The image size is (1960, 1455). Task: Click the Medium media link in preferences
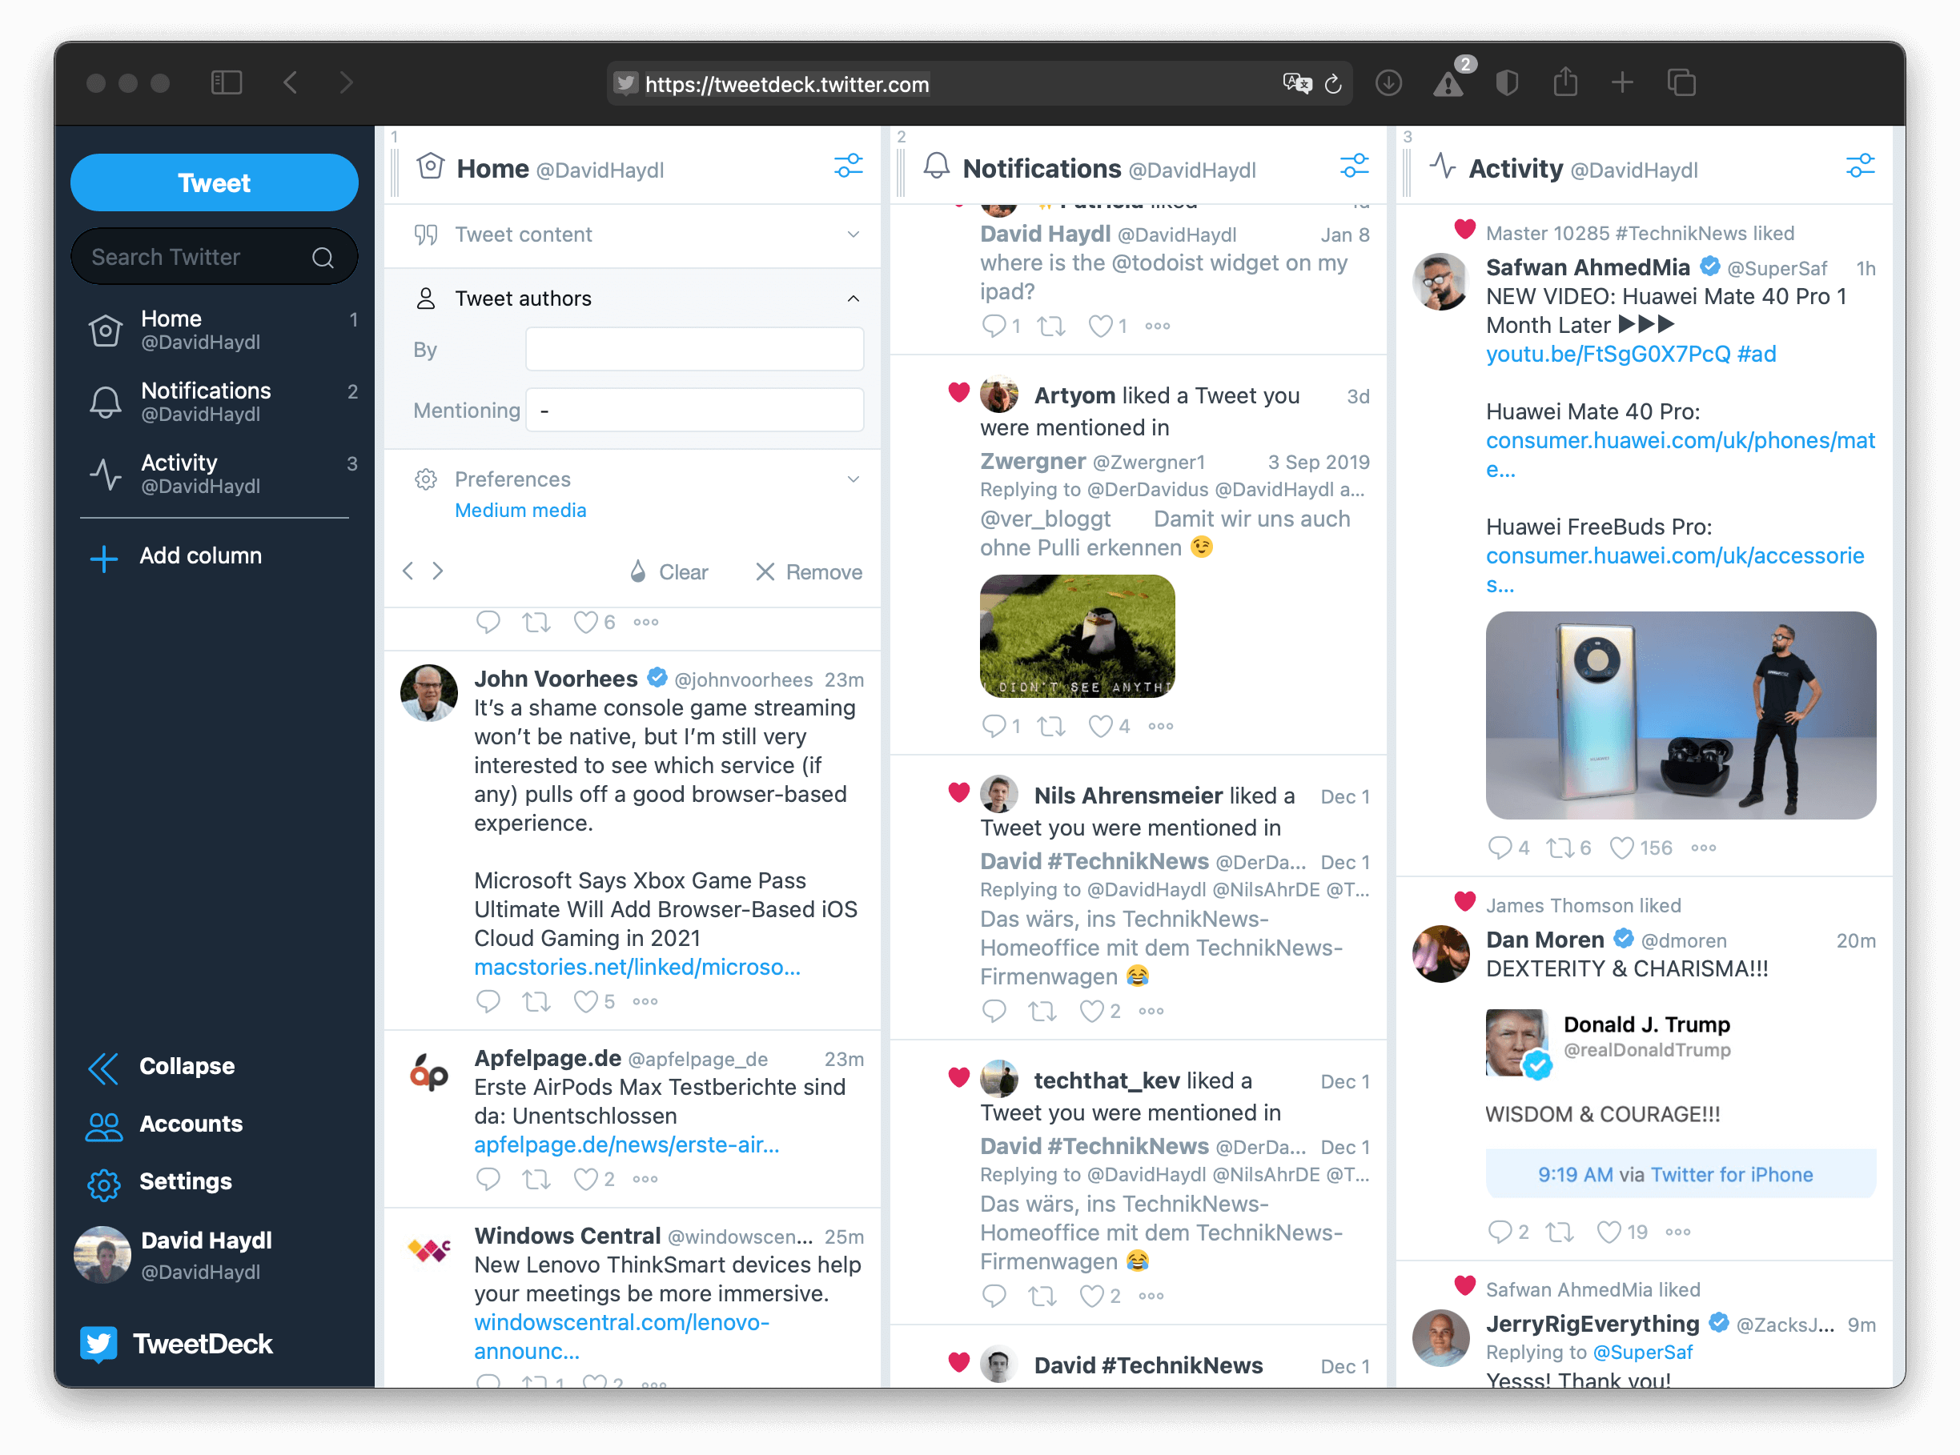point(521,509)
